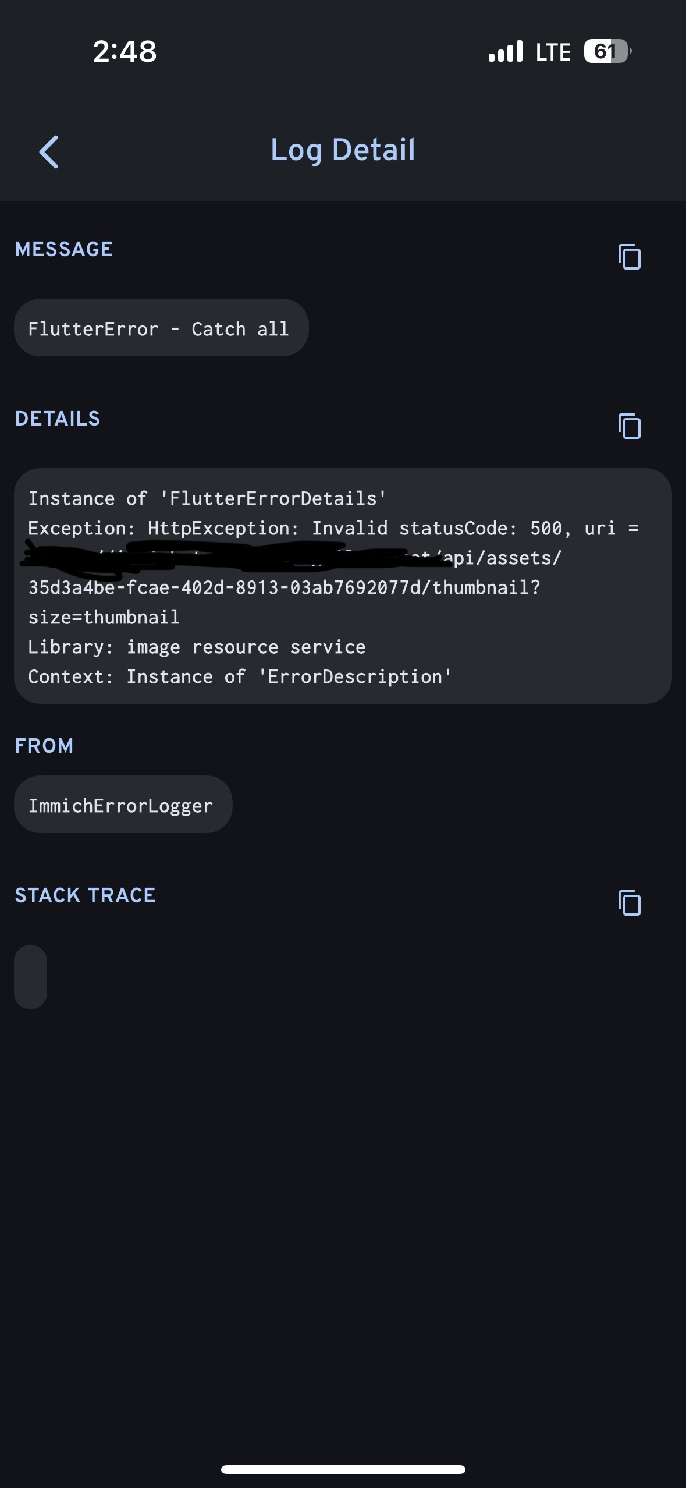Tap the MESSAGE section heading

coord(64,249)
